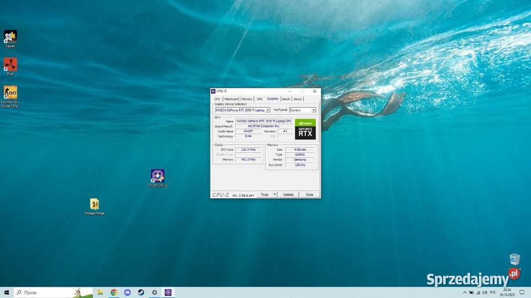The height and width of the screenshot is (298, 531).
Task: Click the GPU Name field value
Action: 264,121
